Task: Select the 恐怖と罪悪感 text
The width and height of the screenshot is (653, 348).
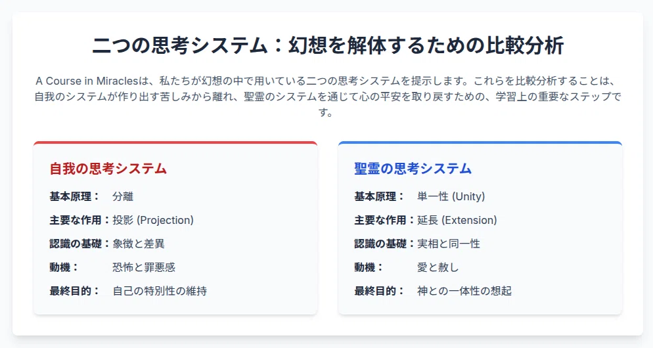Action: [144, 267]
